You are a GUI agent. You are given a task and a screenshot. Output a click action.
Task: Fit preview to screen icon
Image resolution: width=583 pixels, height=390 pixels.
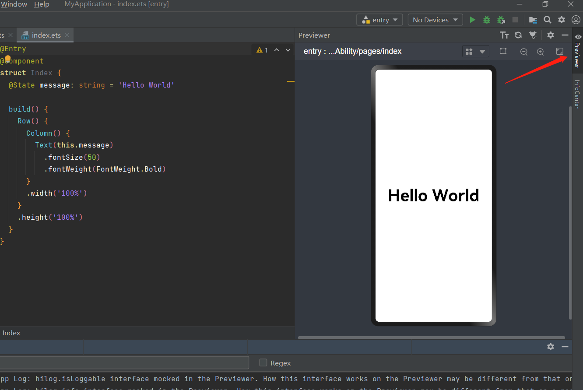click(x=560, y=51)
